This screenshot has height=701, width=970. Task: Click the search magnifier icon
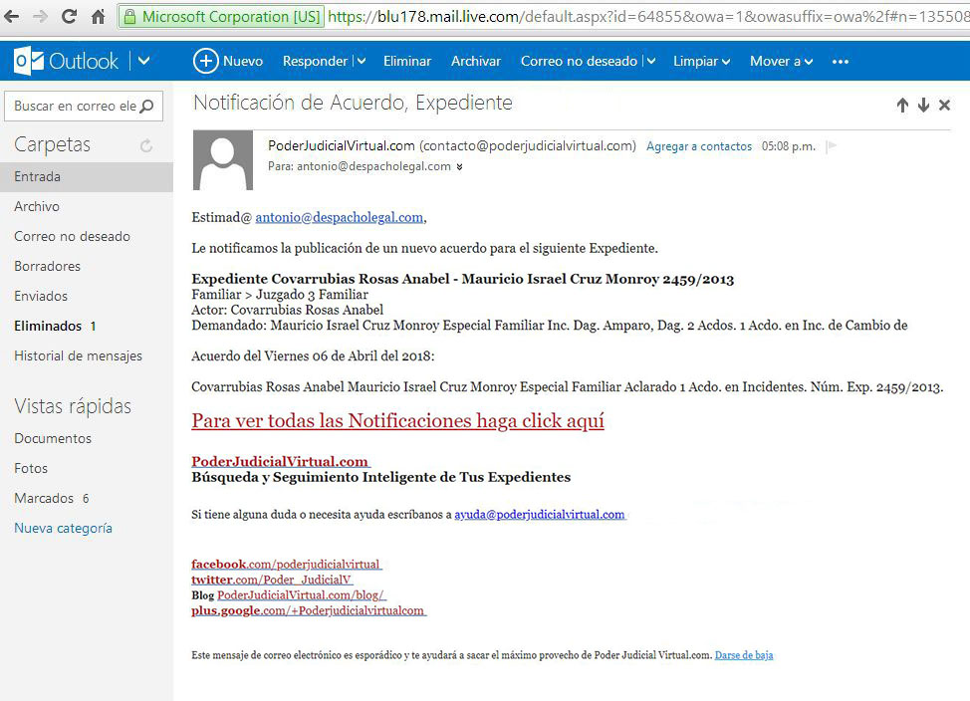pos(147,106)
